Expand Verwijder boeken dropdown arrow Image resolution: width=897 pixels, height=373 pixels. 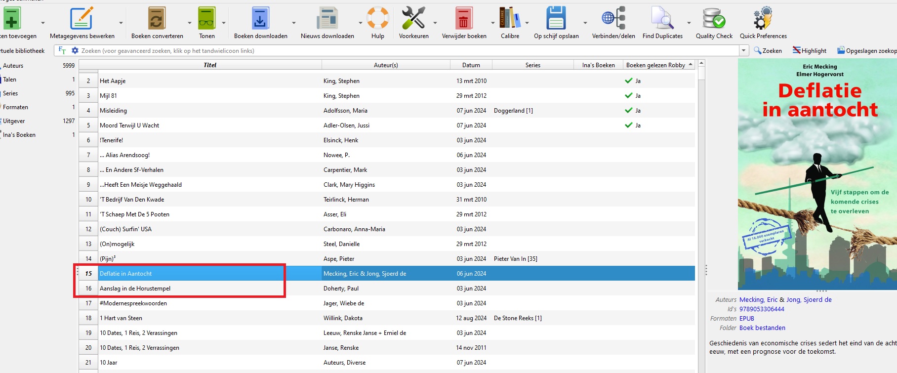tap(492, 23)
